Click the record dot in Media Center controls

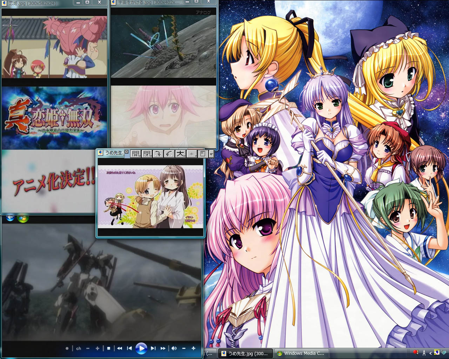pos(67,348)
